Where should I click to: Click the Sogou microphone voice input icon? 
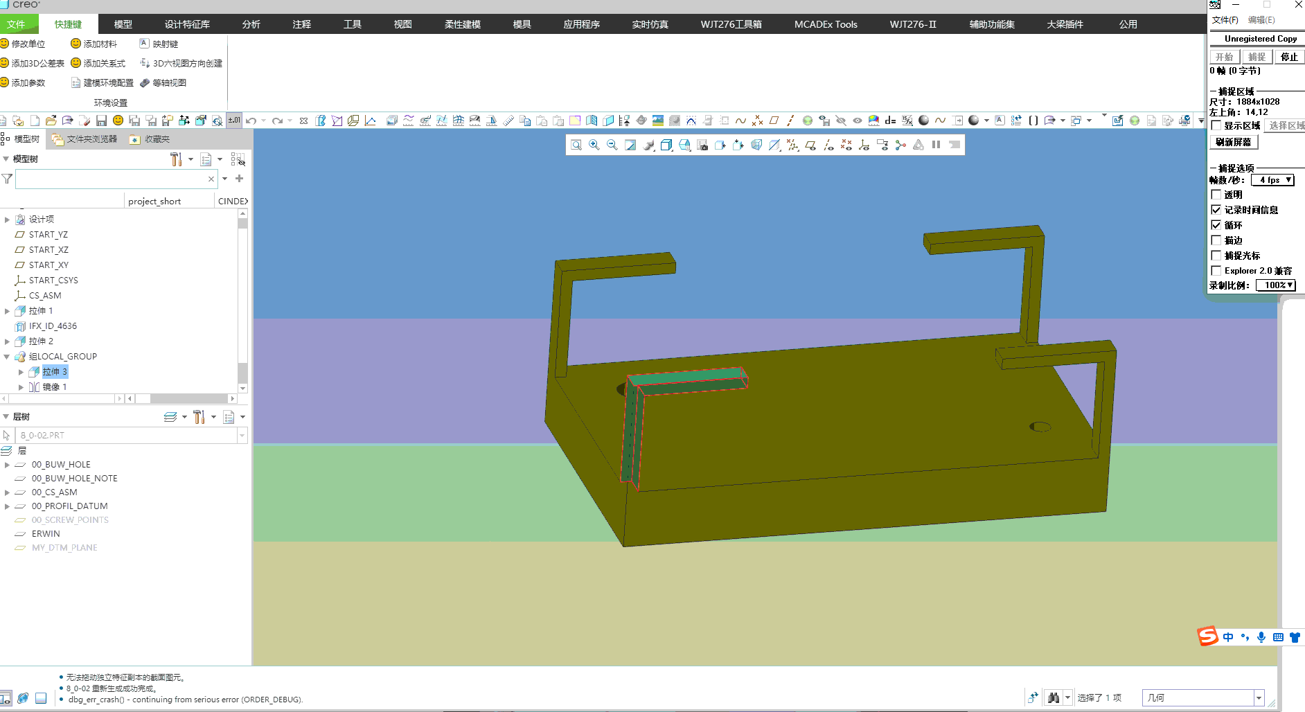coord(1261,637)
